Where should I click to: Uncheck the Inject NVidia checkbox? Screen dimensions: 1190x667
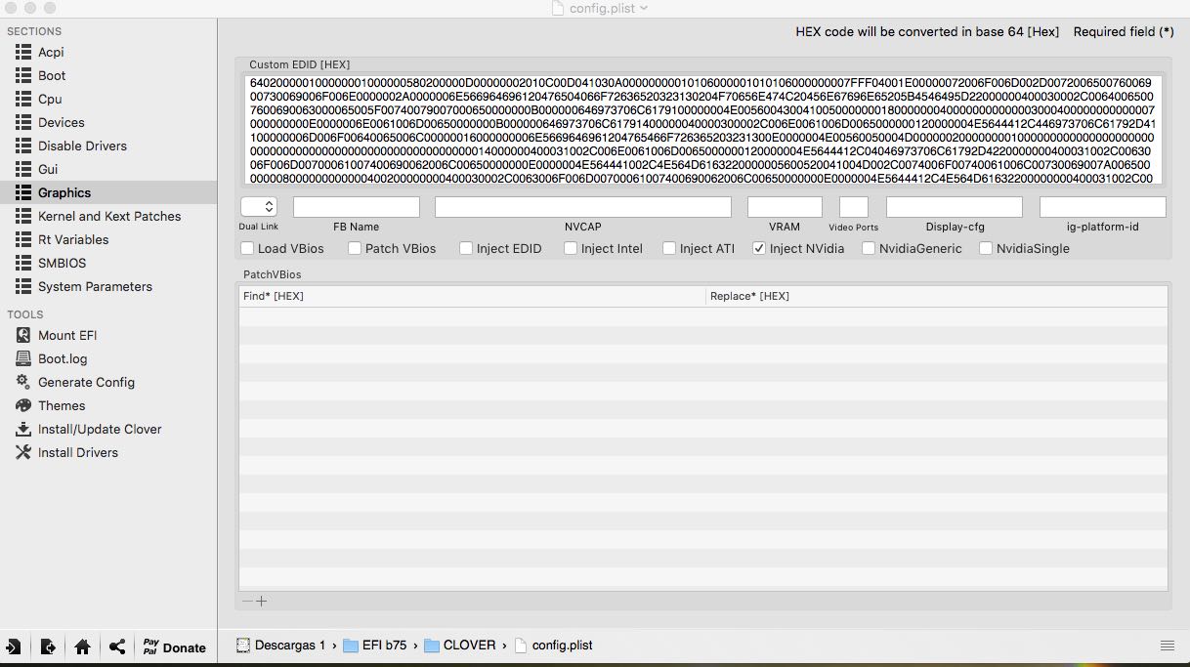click(x=759, y=248)
